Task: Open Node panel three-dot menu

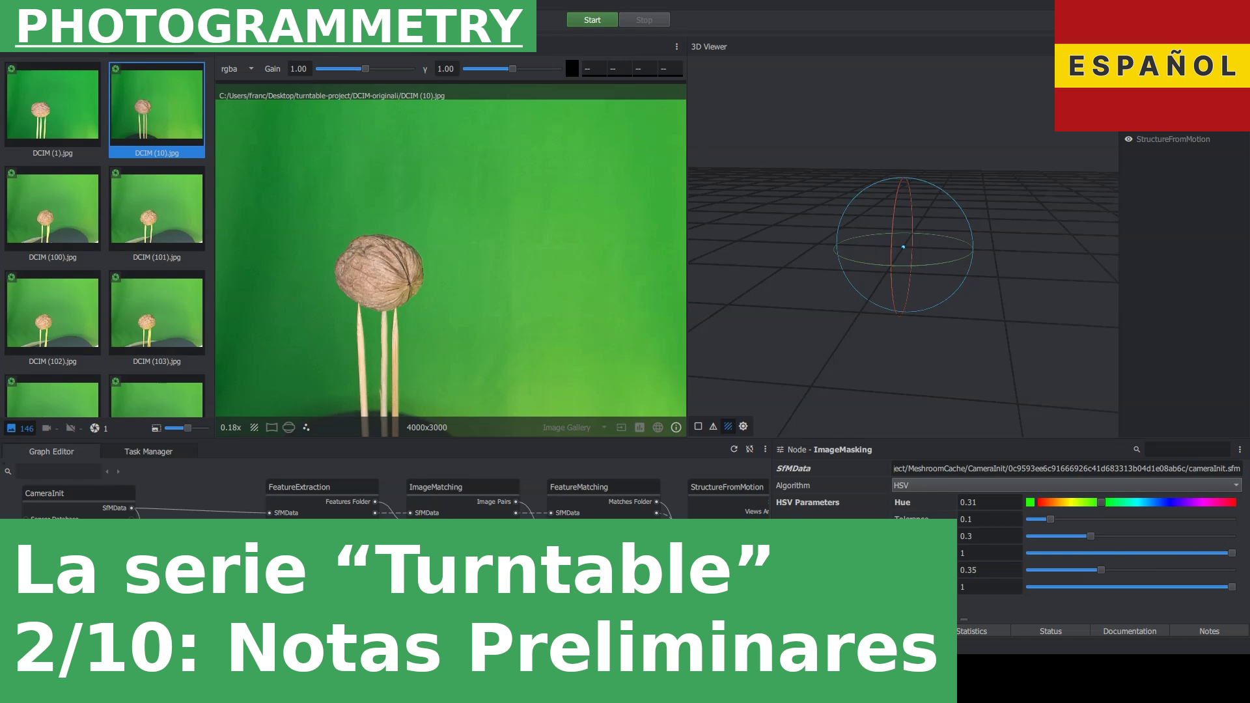Action: pos(1240,449)
